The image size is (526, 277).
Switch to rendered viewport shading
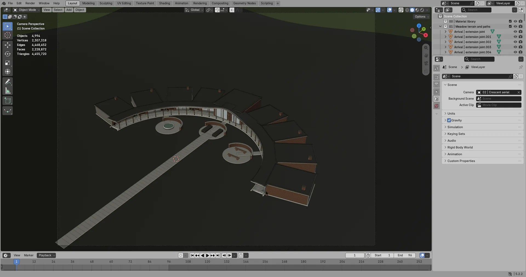(422, 10)
